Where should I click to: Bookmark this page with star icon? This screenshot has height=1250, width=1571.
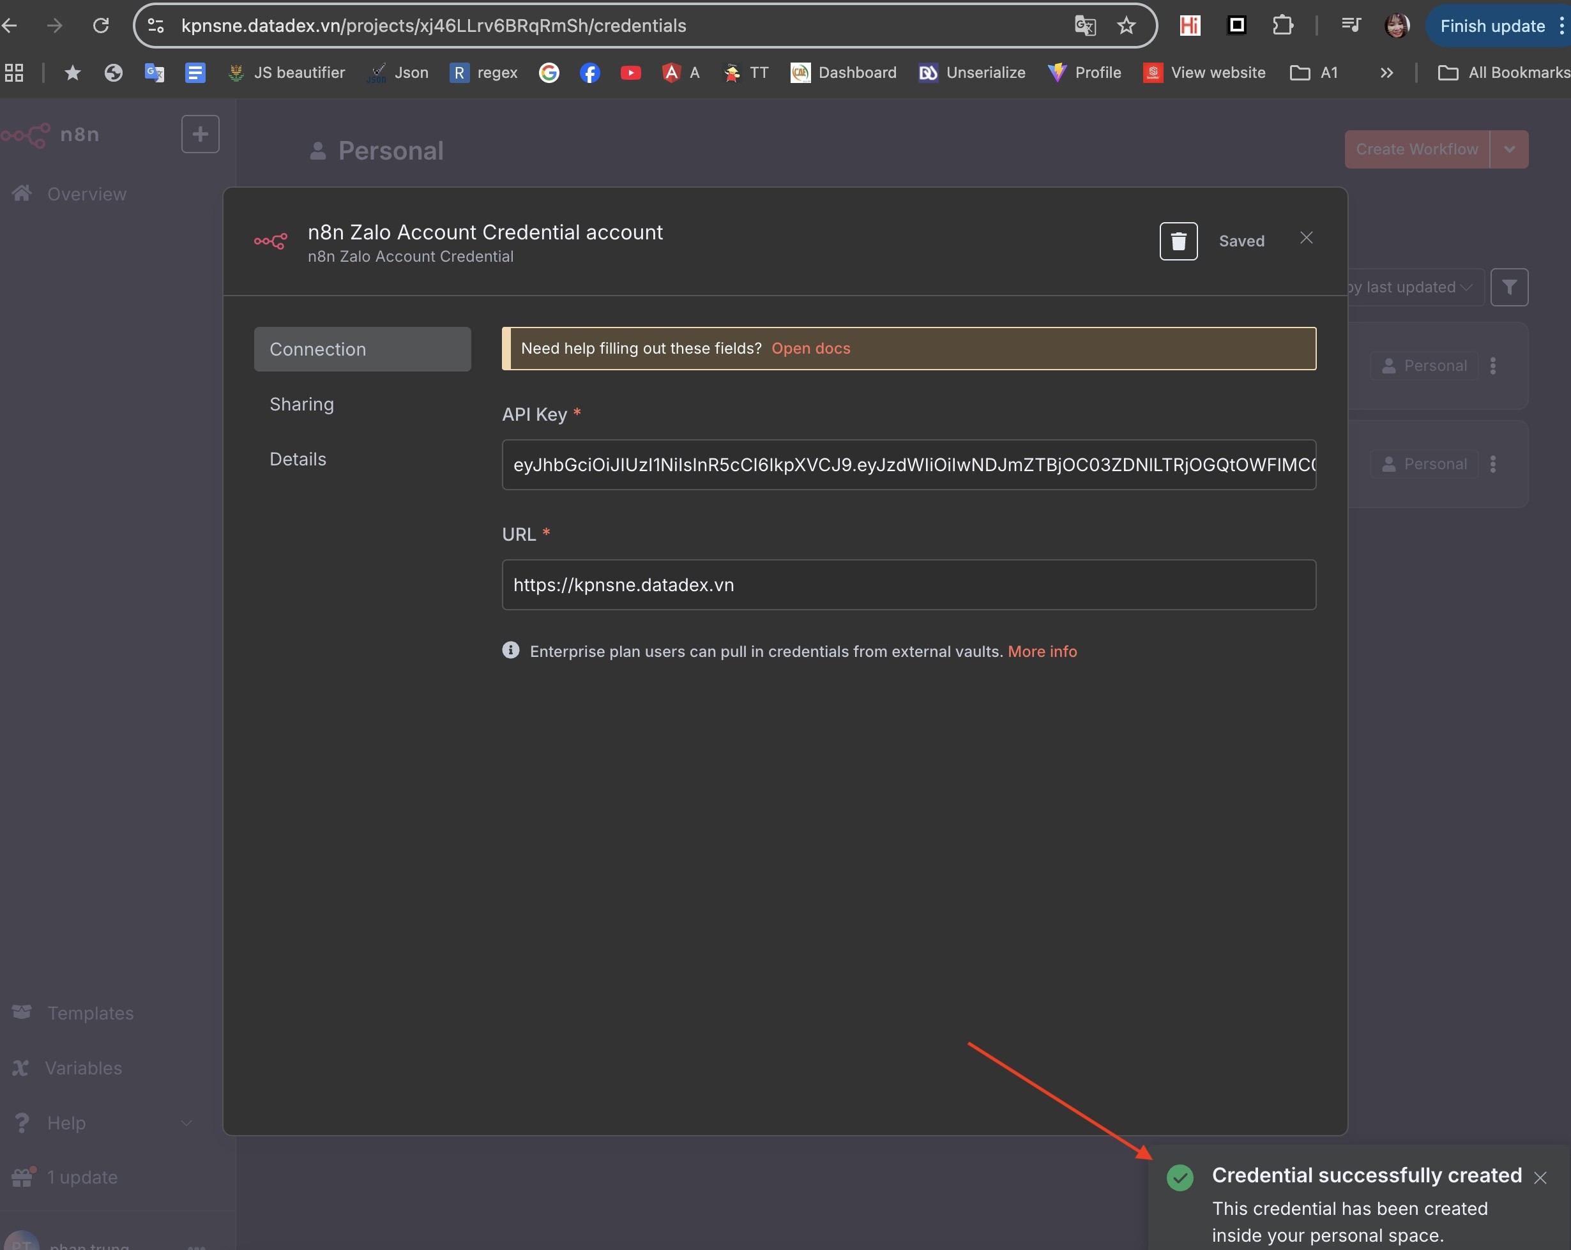(x=1126, y=26)
